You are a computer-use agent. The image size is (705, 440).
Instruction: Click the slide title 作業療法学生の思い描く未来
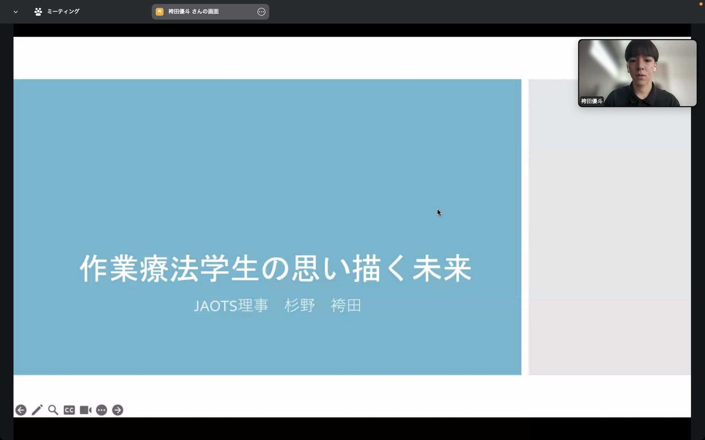[x=275, y=269]
